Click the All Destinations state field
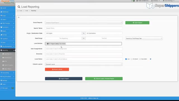 (x=104, y=33)
